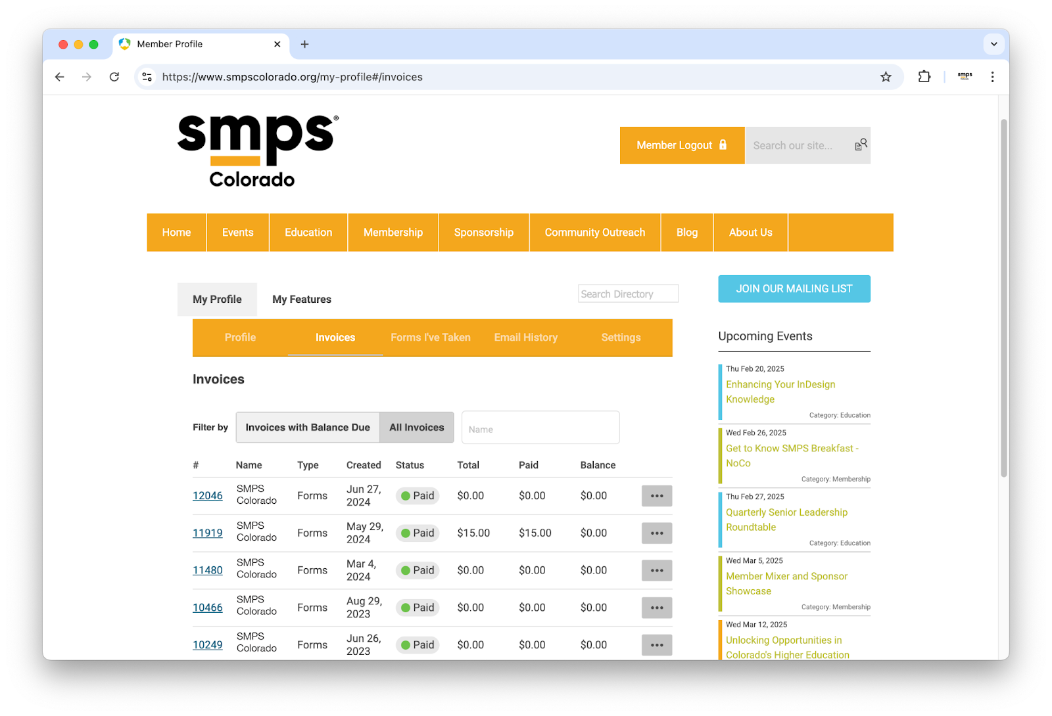Open the Profile sub-tab
The image size is (1052, 716).
pos(240,338)
